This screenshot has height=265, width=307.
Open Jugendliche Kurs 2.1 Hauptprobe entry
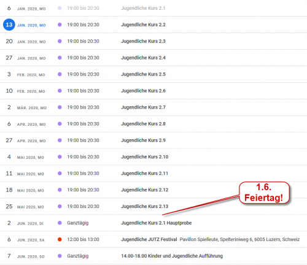click(x=157, y=223)
